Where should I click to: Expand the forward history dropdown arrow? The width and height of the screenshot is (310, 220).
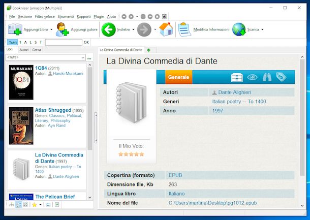[x=155, y=29]
